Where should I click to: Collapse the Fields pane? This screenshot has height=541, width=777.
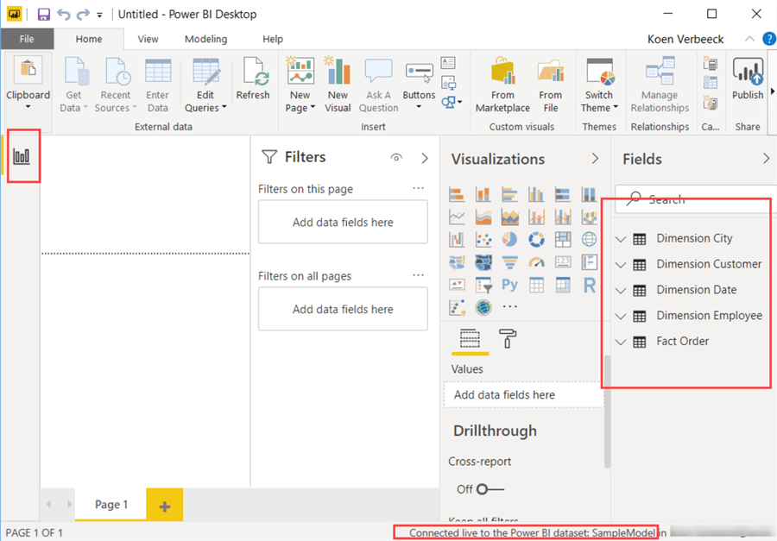tap(766, 159)
